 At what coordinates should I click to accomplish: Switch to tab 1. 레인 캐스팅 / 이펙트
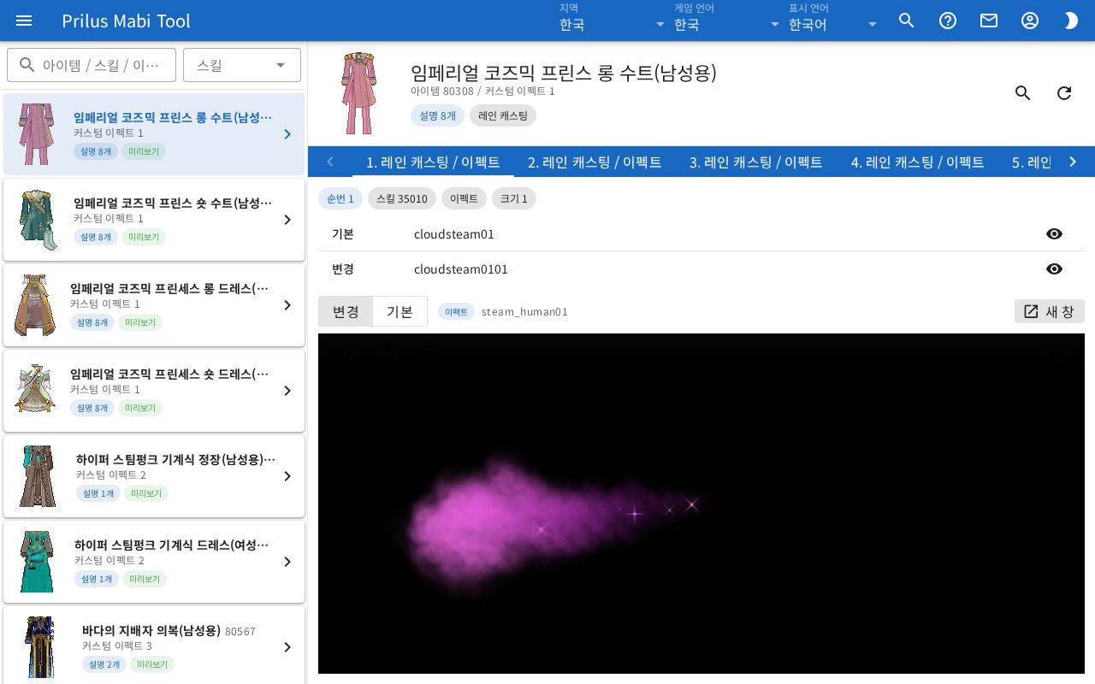coord(433,162)
